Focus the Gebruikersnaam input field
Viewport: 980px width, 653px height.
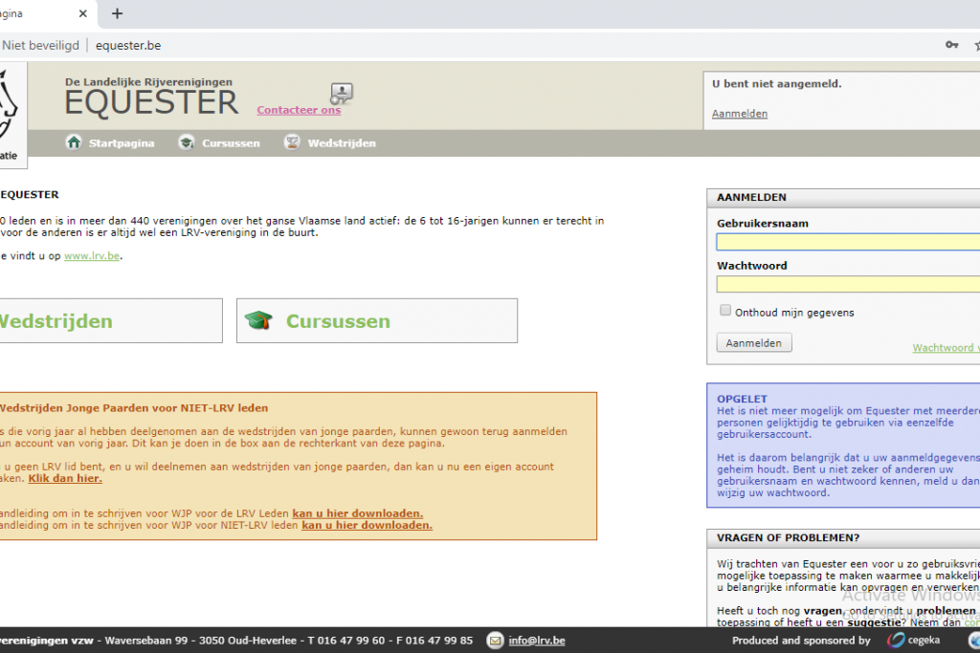tap(848, 242)
